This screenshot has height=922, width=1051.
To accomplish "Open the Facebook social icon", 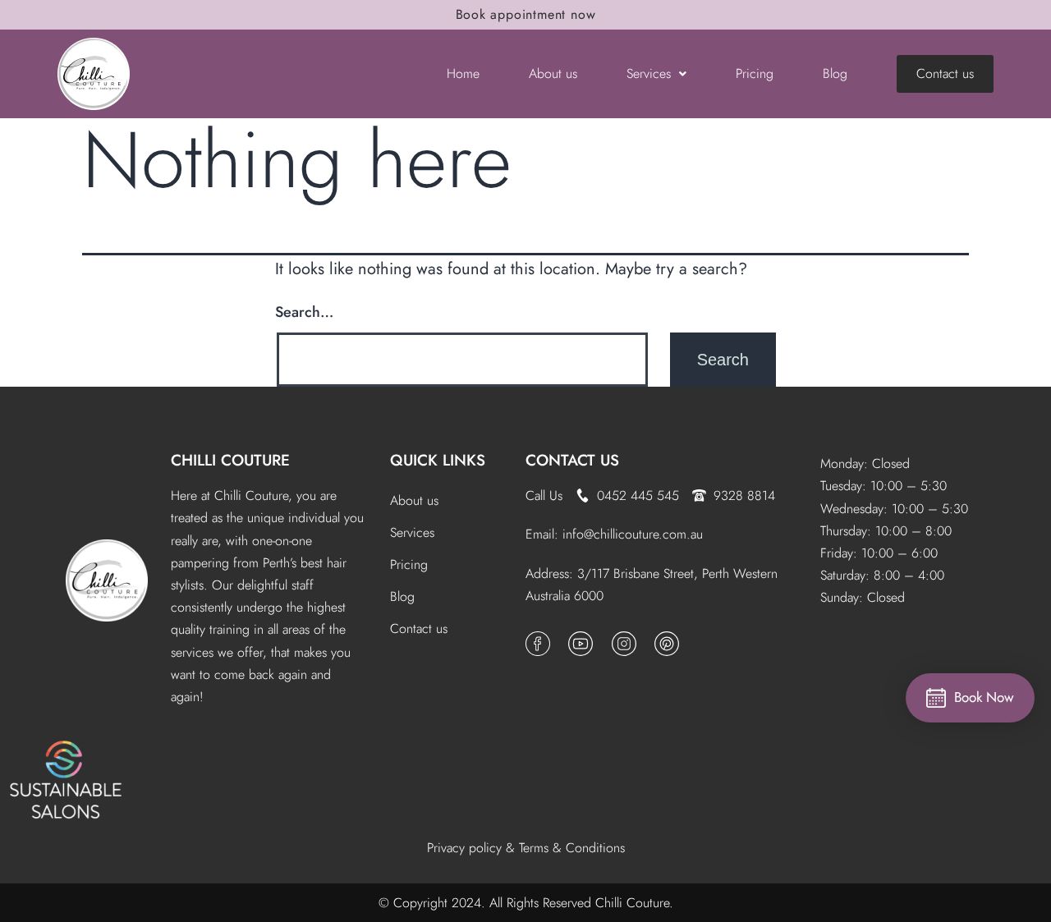I will pyautogui.click(x=538, y=644).
